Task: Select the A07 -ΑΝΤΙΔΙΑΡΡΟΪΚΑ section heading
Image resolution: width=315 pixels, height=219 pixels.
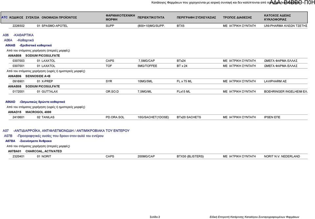Action: click(x=66, y=131)
